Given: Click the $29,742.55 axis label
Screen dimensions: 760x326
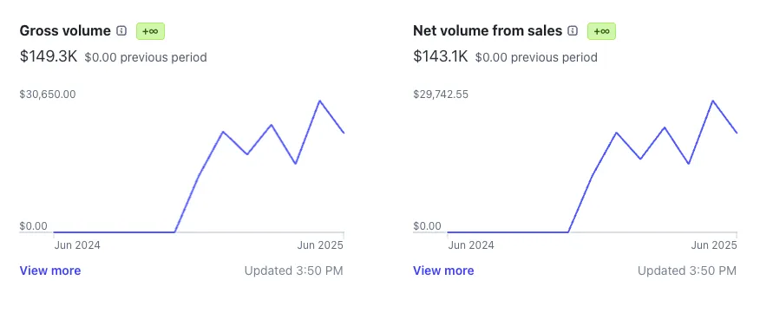Looking at the screenshot, I should pyautogui.click(x=441, y=94).
